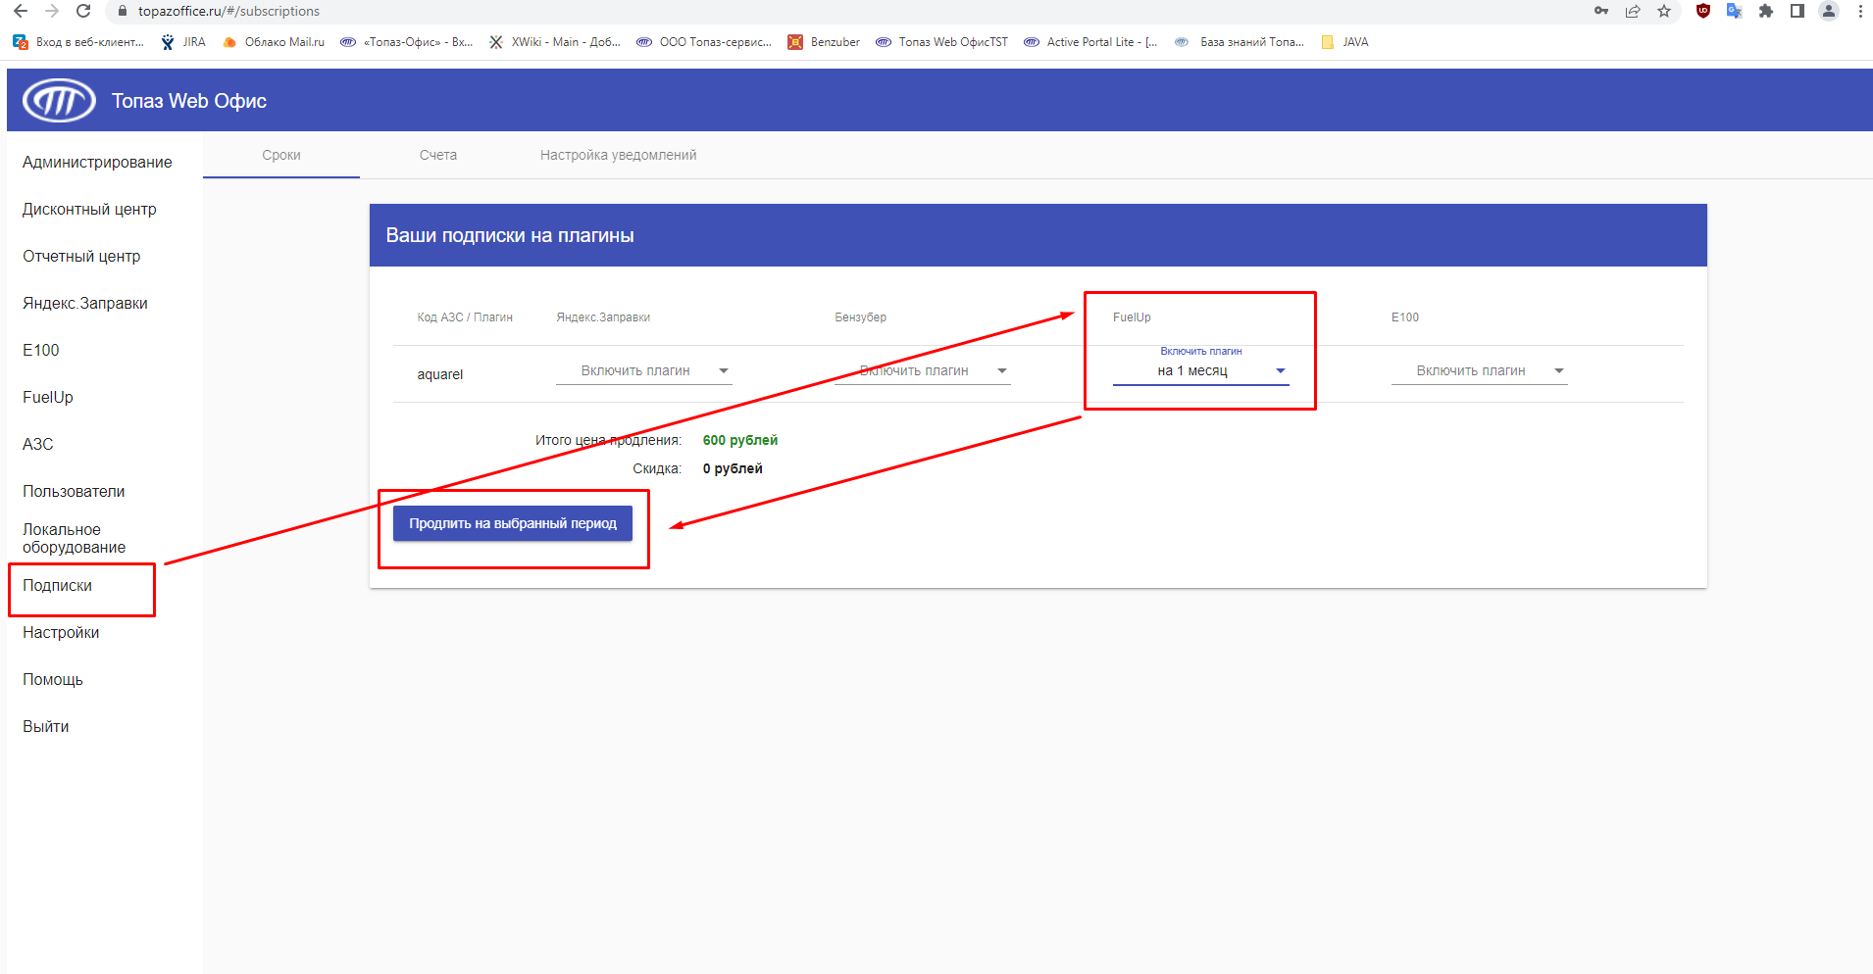1873x974 pixels.
Task: Open the ООО Топаз-сервис bookmark
Action: pyautogui.click(x=704, y=42)
